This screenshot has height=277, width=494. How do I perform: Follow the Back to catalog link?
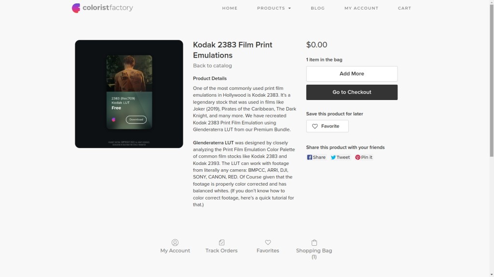(x=212, y=65)
